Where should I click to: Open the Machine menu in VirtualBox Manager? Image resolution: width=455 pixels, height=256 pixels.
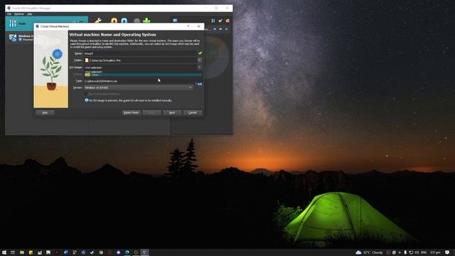click(x=19, y=14)
